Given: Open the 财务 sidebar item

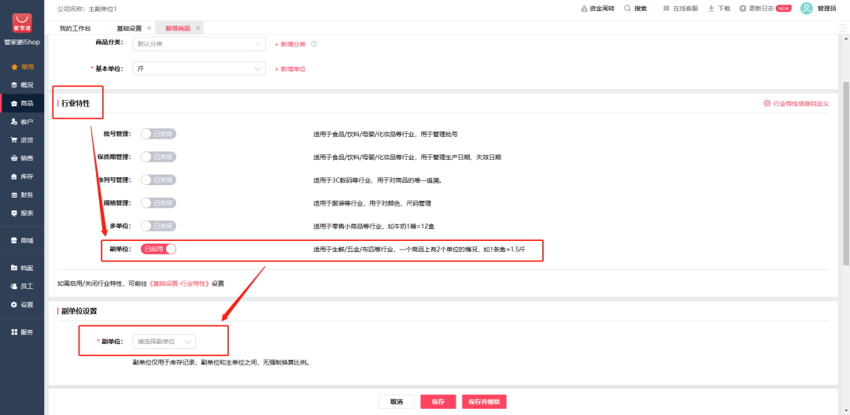Looking at the screenshot, I should (x=22, y=195).
